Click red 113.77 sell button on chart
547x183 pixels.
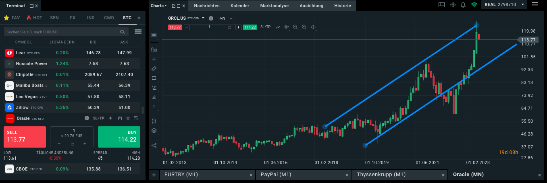pyautogui.click(x=175, y=27)
